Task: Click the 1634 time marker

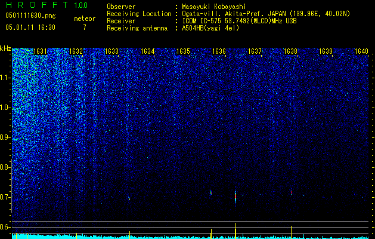Action: pos(148,51)
